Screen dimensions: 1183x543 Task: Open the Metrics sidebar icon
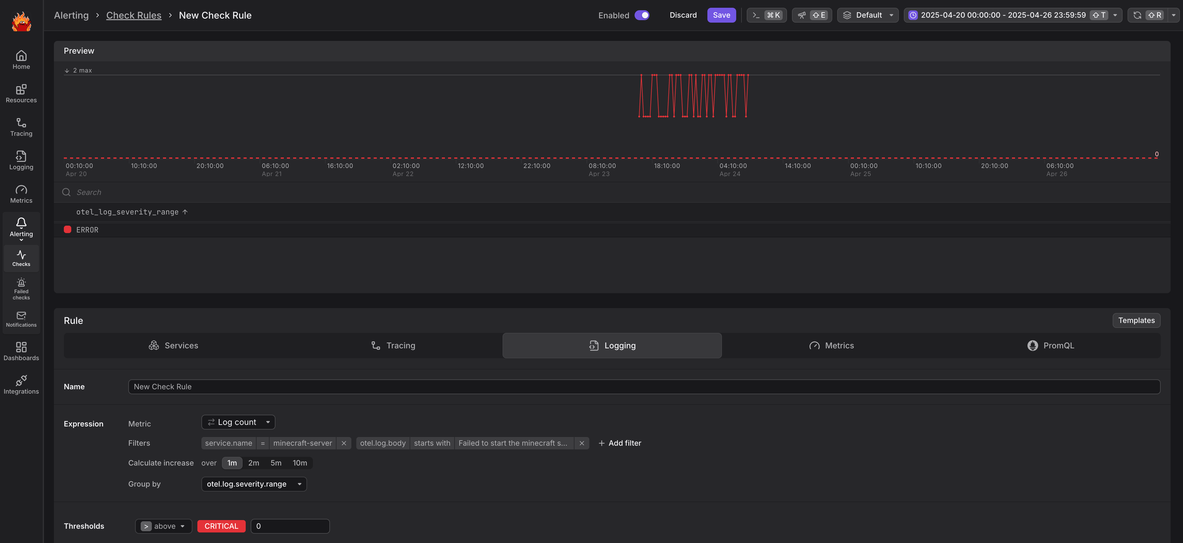click(21, 194)
